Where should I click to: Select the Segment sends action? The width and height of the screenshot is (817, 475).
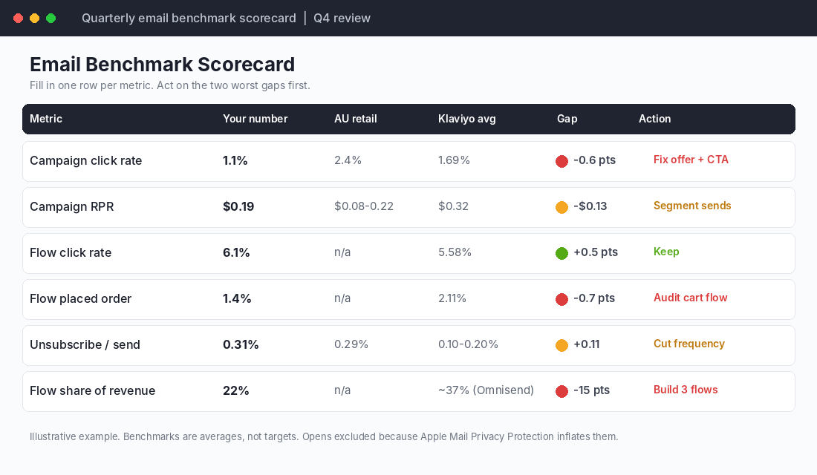[692, 206]
